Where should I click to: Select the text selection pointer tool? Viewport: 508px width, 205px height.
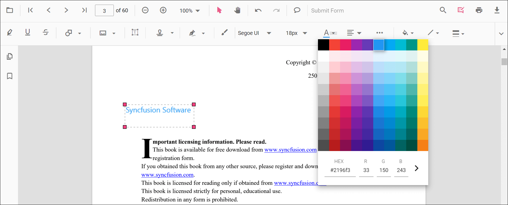click(x=219, y=10)
